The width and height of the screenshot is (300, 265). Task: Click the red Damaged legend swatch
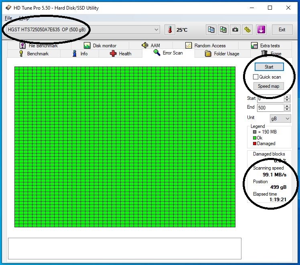(x=254, y=144)
